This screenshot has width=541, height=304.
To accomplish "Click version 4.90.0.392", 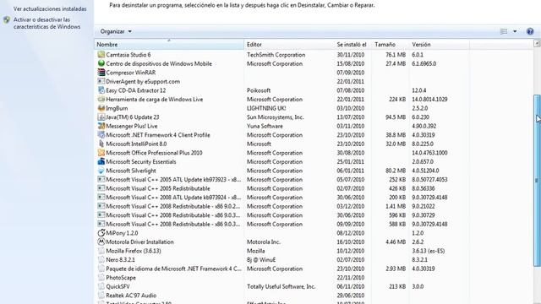I will pyautogui.click(x=424, y=126).
